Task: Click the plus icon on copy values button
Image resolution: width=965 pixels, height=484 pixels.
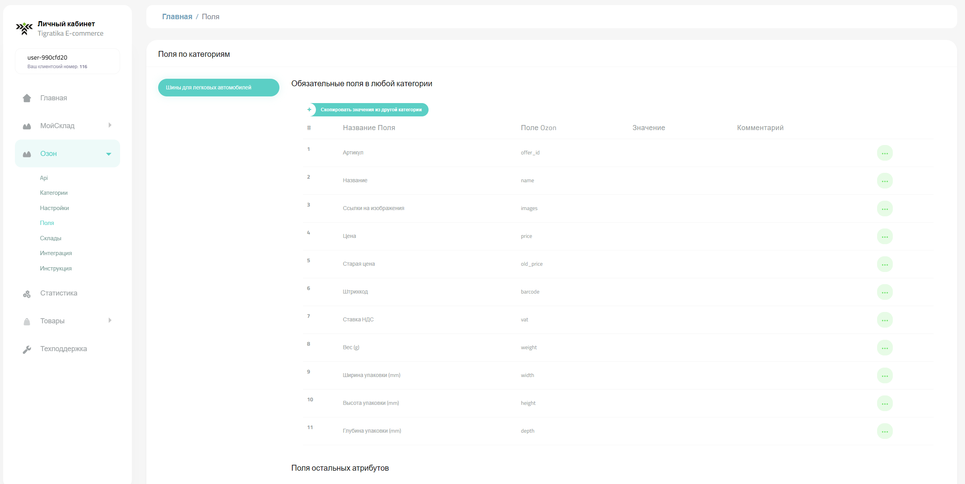Action: pos(310,110)
